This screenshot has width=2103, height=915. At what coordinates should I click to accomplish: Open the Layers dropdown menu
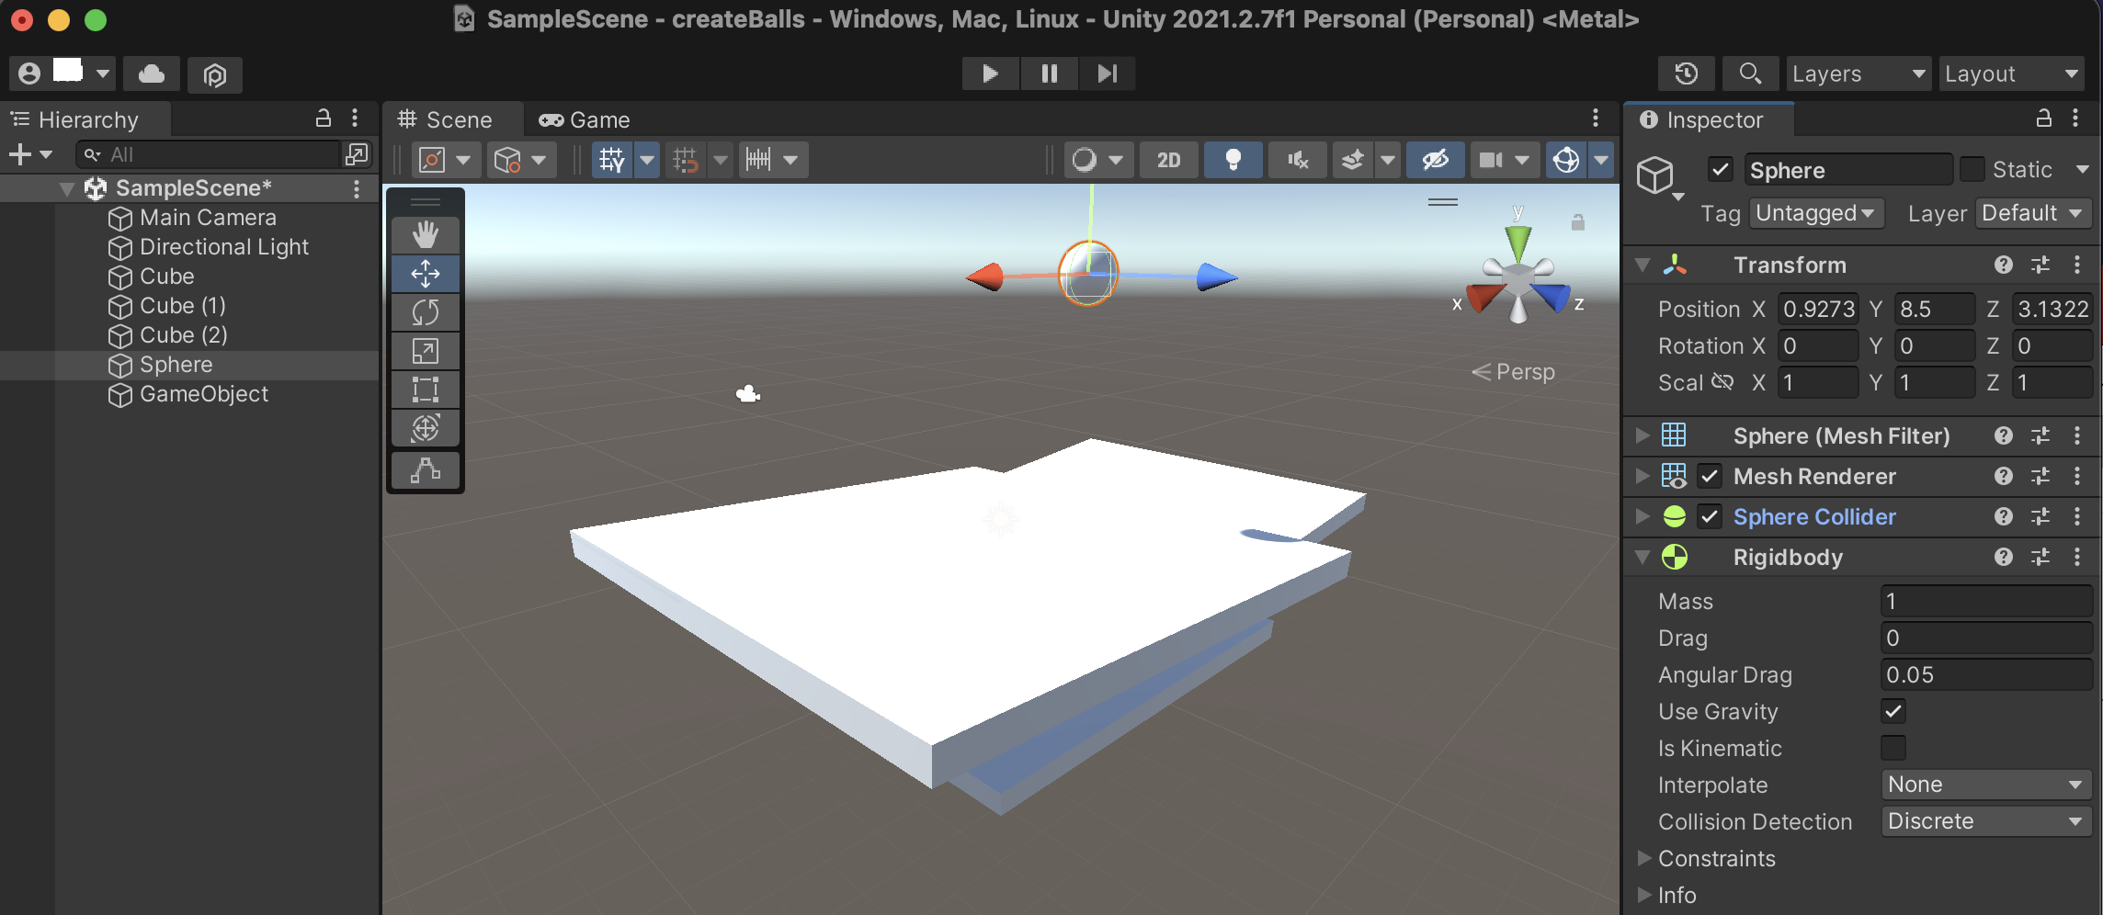coord(1857,73)
